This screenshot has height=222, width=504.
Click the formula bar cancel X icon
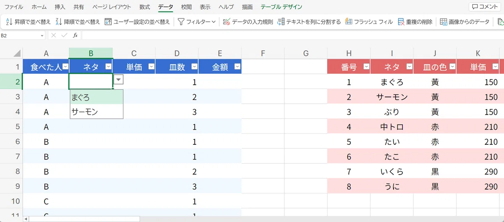(x=53, y=36)
